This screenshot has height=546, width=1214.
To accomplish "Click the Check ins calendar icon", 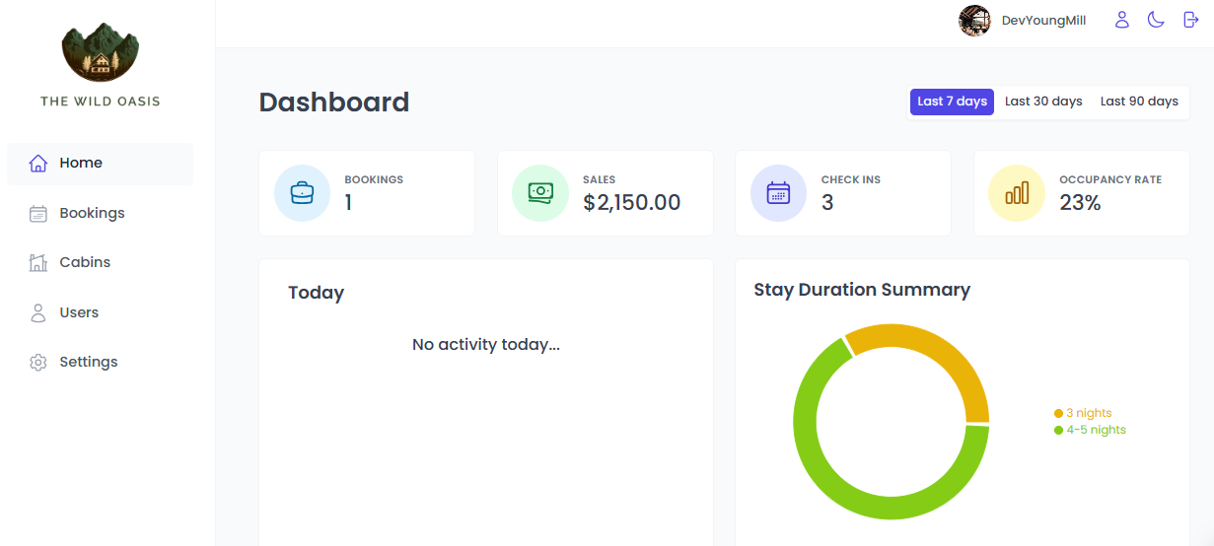I will click(x=778, y=193).
